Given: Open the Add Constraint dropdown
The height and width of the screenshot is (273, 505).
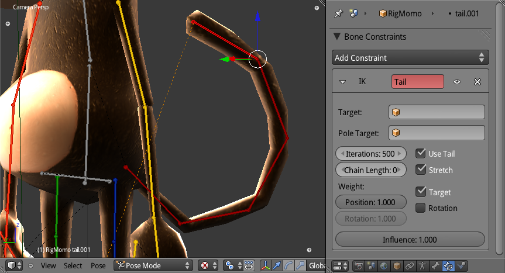Looking at the screenshot, I should (x=410, y=58).
